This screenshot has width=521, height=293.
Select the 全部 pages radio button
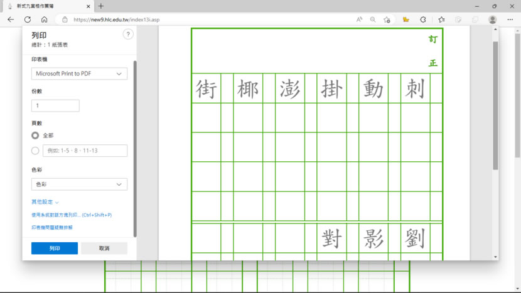[x=35, y=136]
